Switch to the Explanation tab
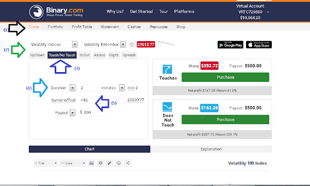The height and width of the screenshot is (186, 310). pyautogui.click(x=211, y=149)
